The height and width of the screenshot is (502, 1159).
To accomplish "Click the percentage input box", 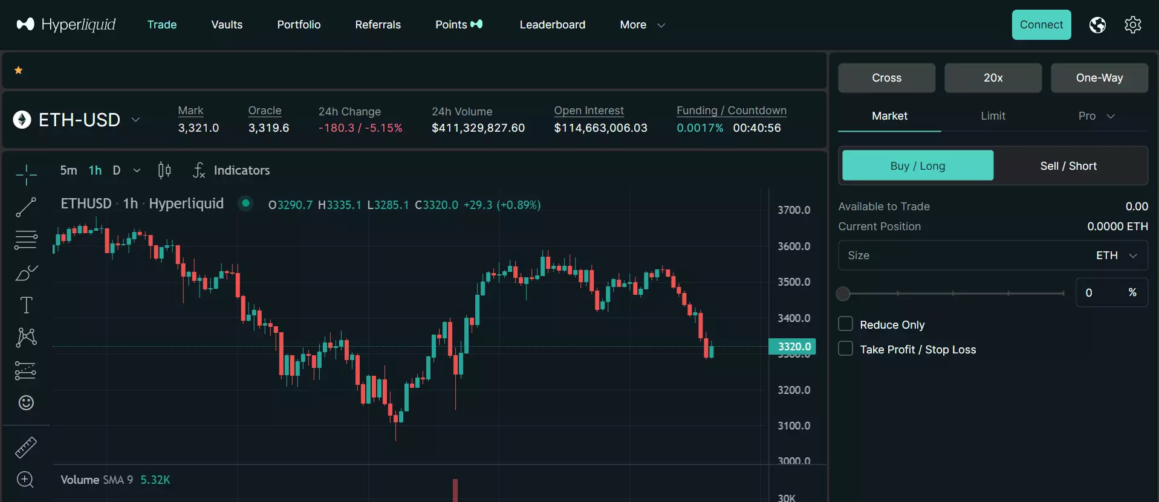I will (x=1111, y=292).
